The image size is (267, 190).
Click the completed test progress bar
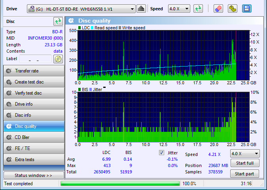coord(120,184)
